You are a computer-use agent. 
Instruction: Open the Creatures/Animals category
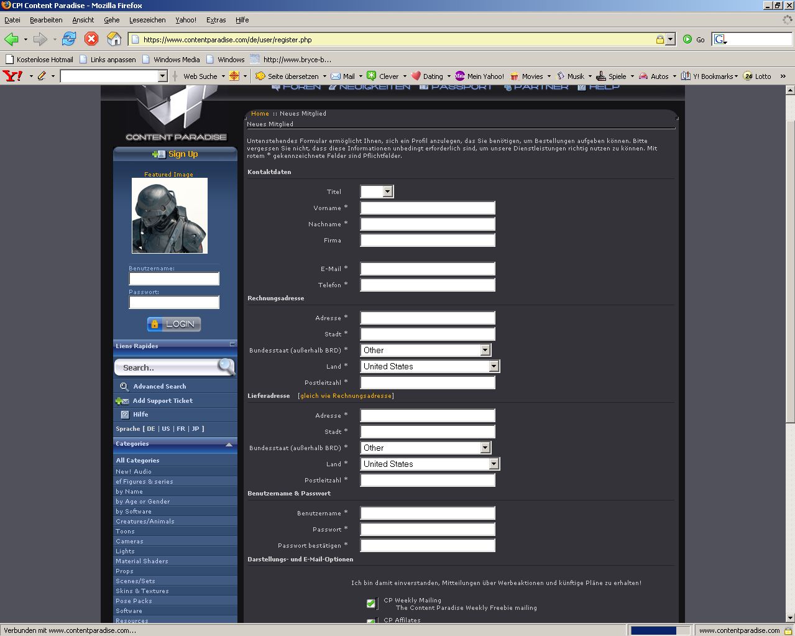[145, 521]
